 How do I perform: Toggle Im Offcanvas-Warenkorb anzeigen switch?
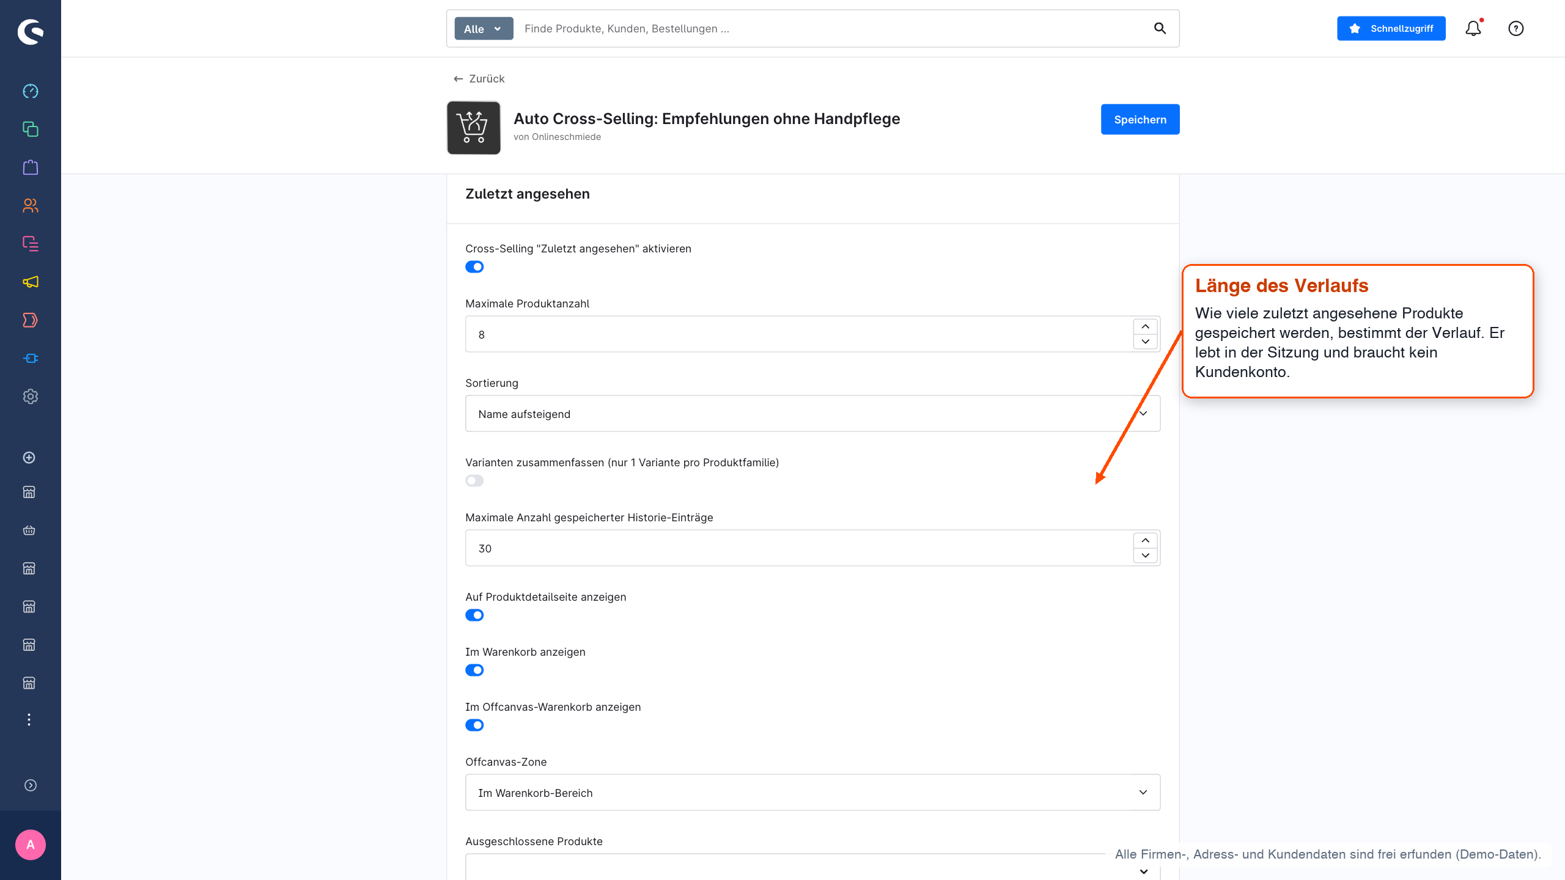click(x=474, y=725)
